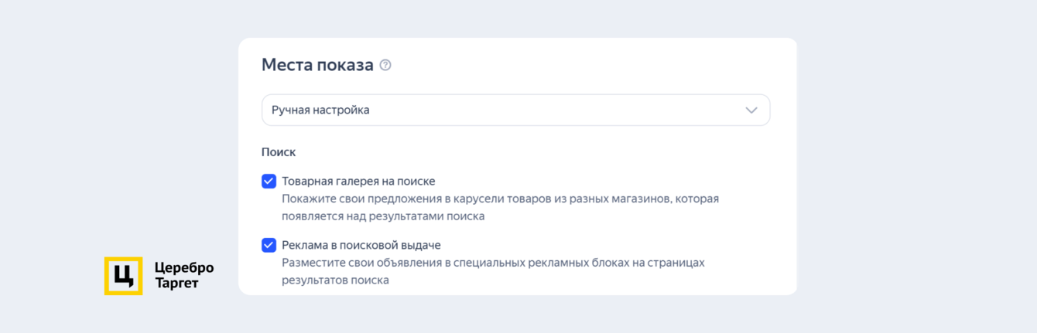Image resolution: width=1037 pixels, height=333 pixels.
Task: Toggle the Реклама в поисковой выдаче checkbox
Action: point(269,245)
